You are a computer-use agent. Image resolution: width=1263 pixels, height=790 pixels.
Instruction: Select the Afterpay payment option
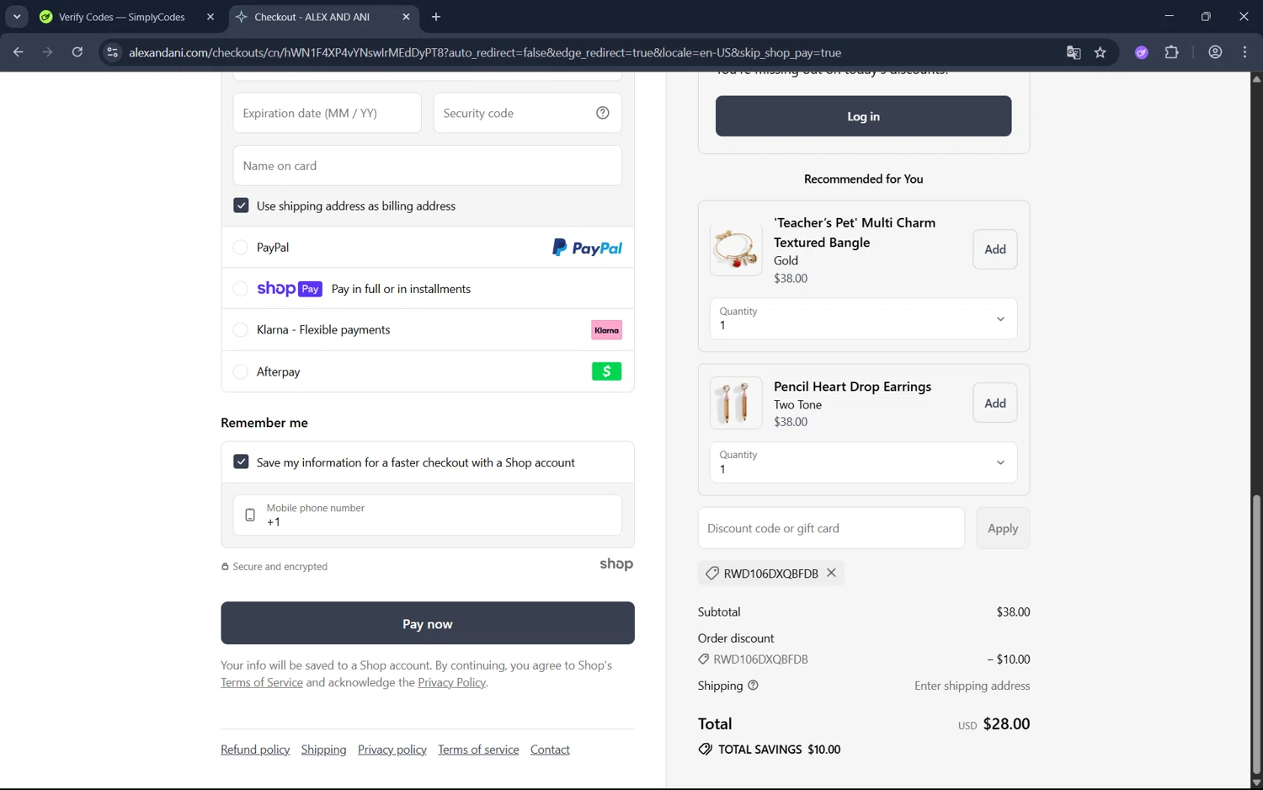pos(240,371)
